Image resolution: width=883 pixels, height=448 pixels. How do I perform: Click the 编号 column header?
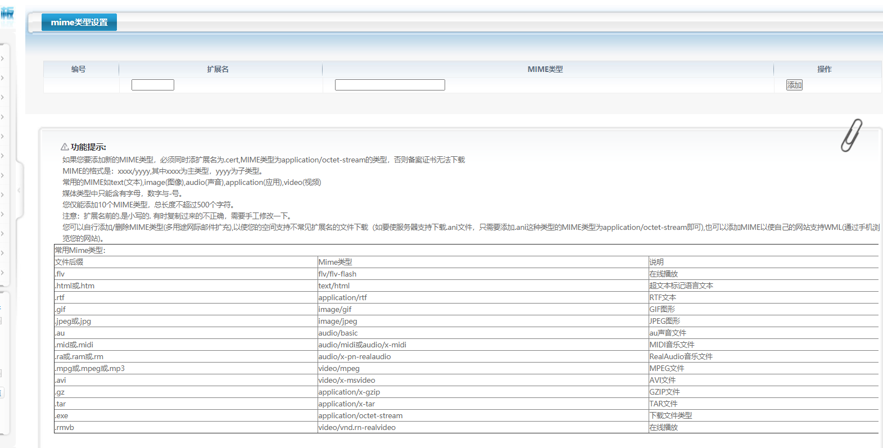coord(79,69)
